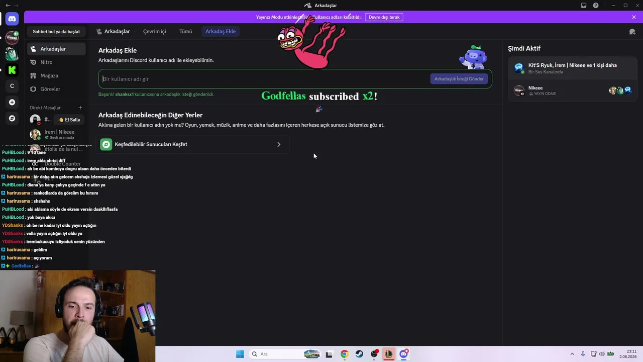Open the server with letter C icon
Viewport: 643px width, 362px height.
(x=12, y=86)
